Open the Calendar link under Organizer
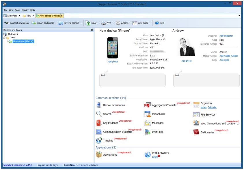 (x=212, y=107)
